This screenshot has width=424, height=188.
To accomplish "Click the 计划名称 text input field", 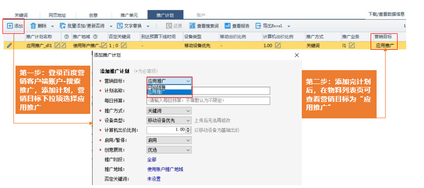I will pyautogui.click(x=209, y=91).
